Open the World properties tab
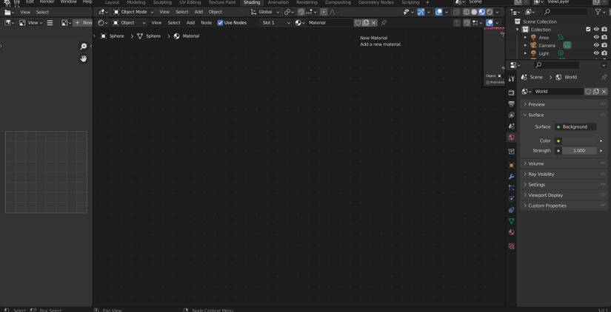This screenshot has width=611, height=312. pyautogui.click(x=511, y=138)
